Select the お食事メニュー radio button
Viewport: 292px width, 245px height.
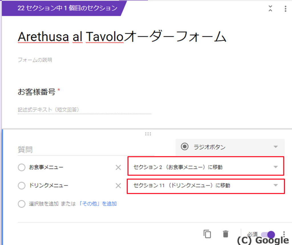[x=22, y=167]
